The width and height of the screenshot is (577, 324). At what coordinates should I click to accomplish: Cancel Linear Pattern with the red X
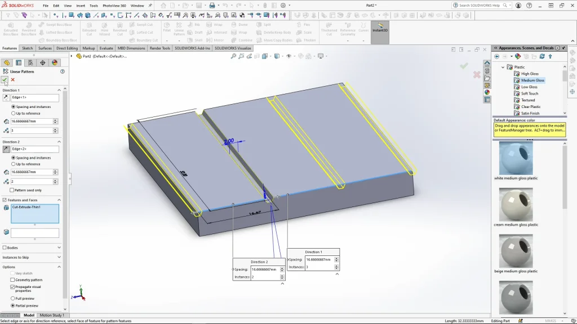coord(12,80)
